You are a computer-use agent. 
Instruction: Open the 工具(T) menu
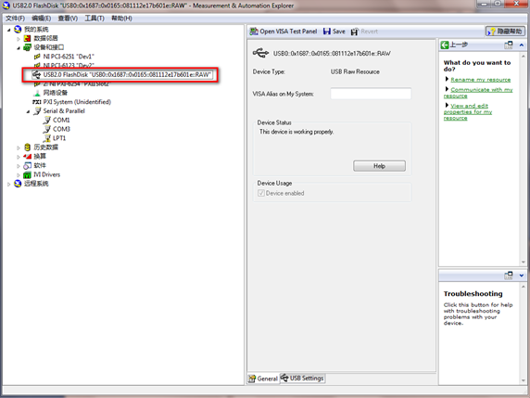(x=95, y=19)
